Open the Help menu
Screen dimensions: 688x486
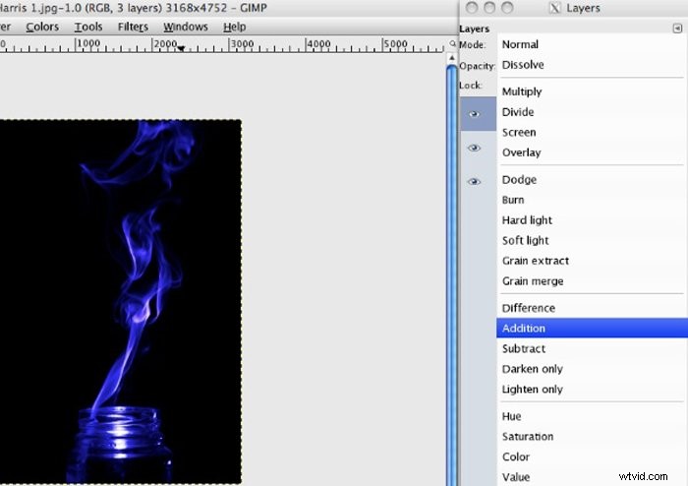[235, 27]
